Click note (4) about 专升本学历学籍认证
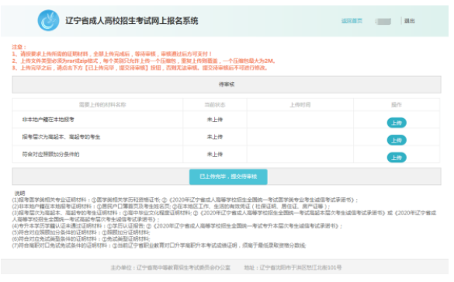Viewport: 454px width, 282px height. (x=177, y=226)
